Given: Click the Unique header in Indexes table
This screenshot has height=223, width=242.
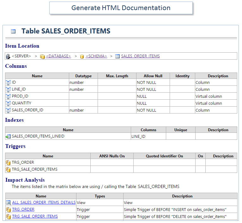Looking at the screenshot, I should tap(181, 130).
